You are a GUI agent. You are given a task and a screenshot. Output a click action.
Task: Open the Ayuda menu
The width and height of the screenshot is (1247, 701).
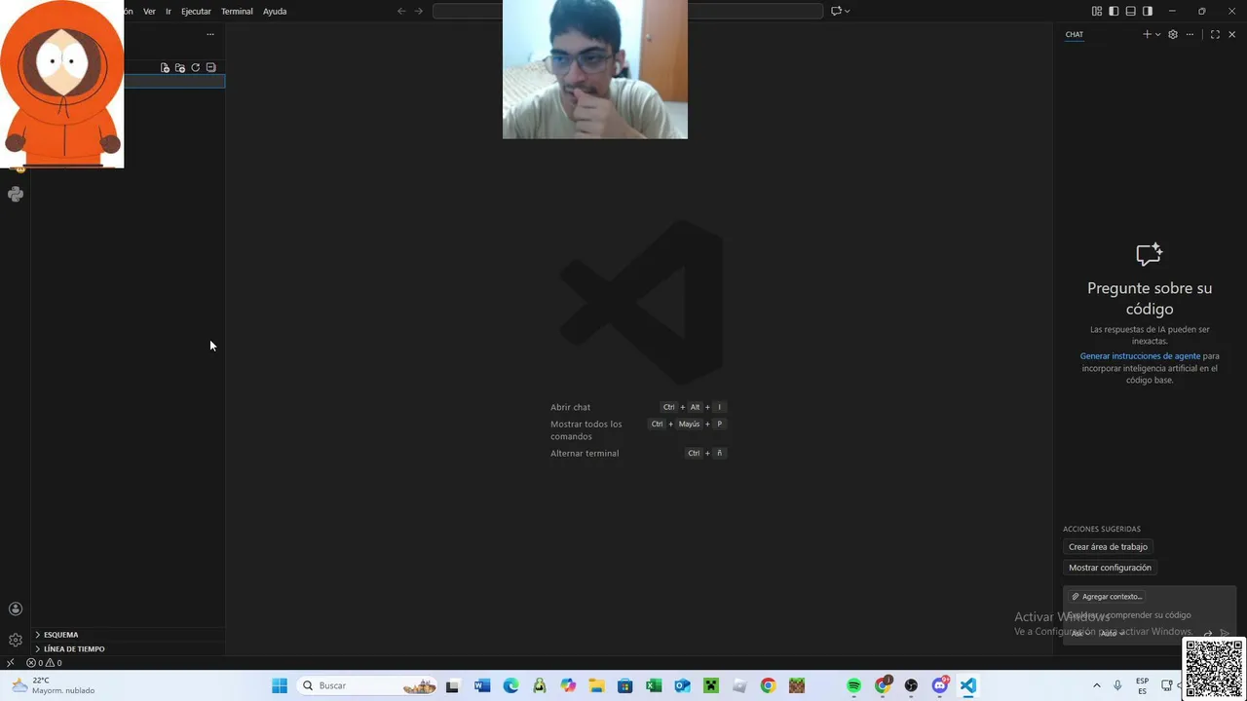point(275,11)
